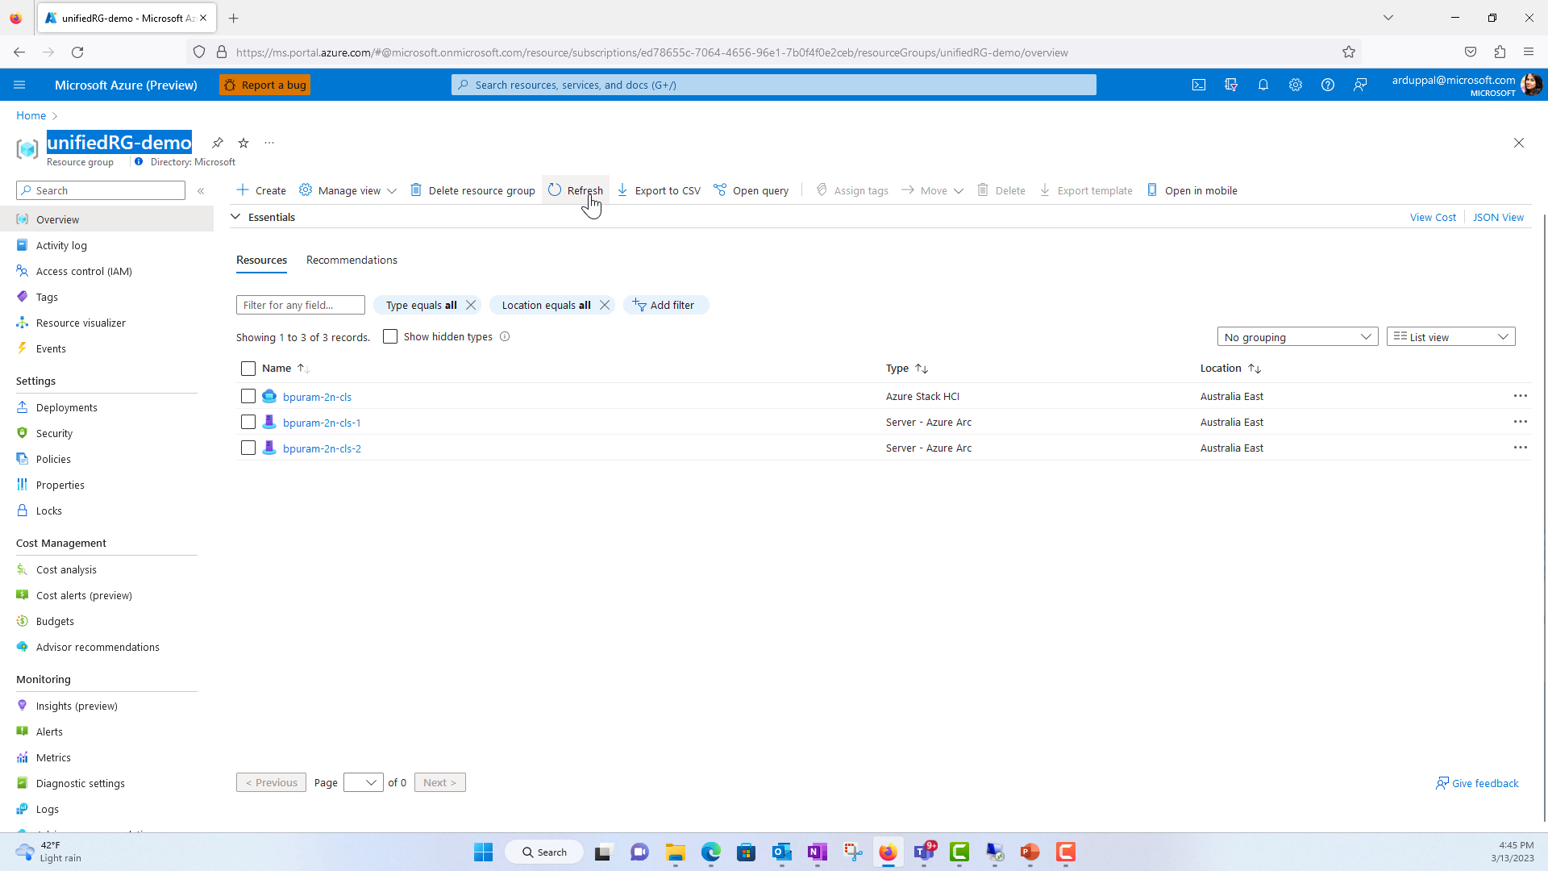Check the select-all Name header checkbox
The image size is (1548, 871).
(248, 369)
